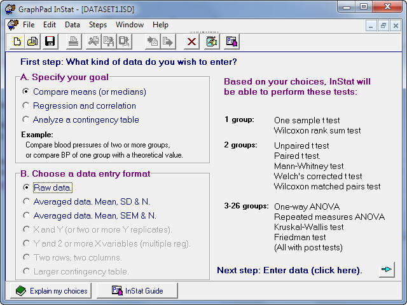Click the rightmost InStat Guide toolbar icon
This screenshot has width=407, height=305.
tap(231, 42)
